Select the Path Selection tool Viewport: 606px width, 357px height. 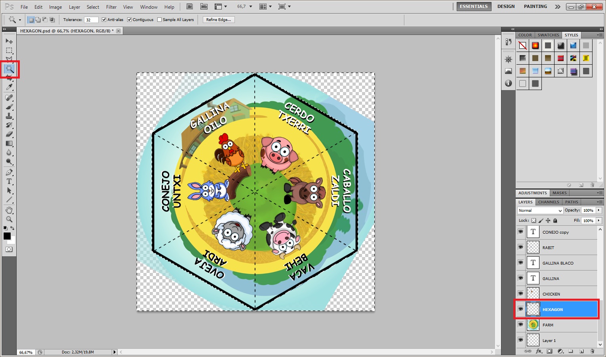click(x=9, y=190)
